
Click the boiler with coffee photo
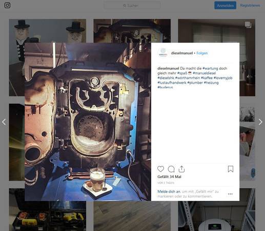pos(88,122)
